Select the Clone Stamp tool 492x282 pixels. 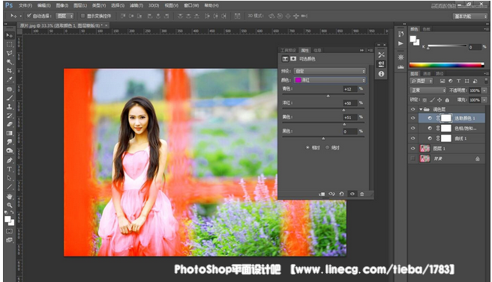(x=10, y=107)
